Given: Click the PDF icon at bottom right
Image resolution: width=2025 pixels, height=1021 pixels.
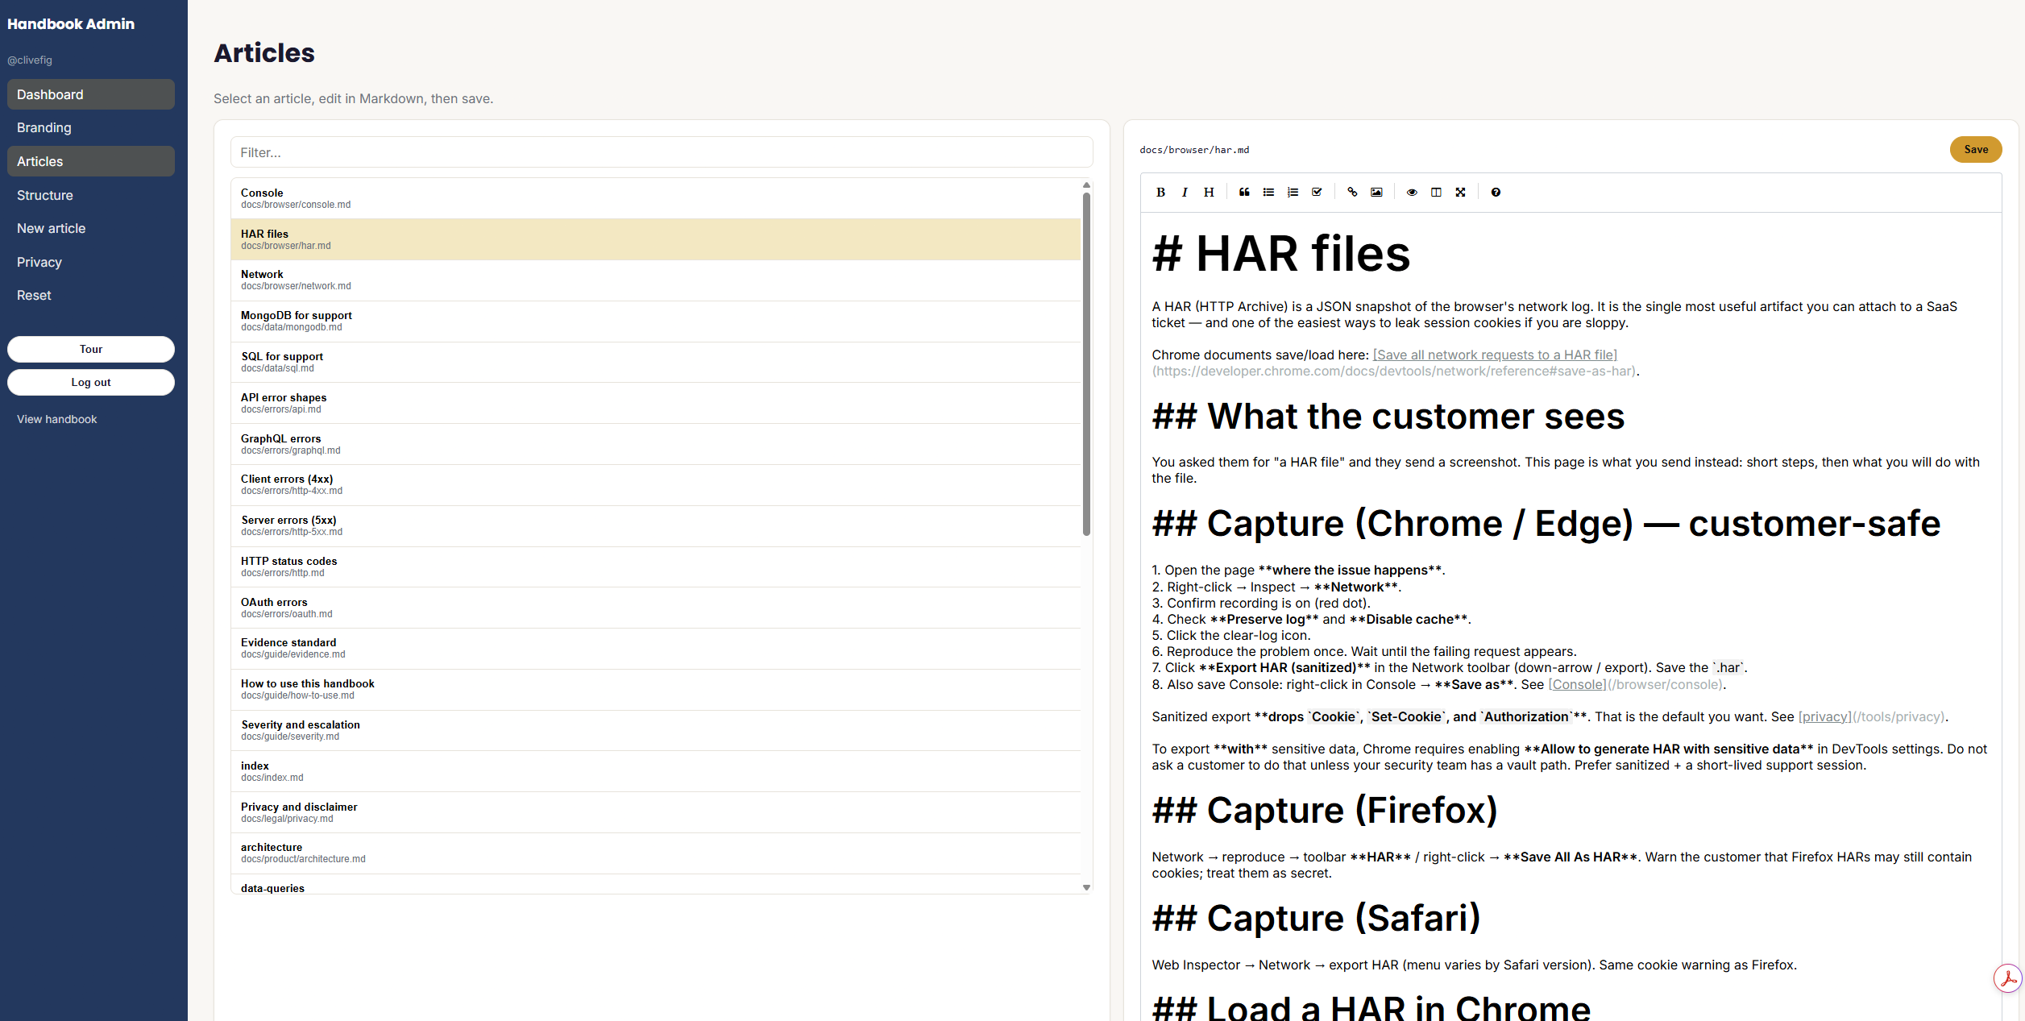Looking at the screenshot, I should [x=2007, y=979].
